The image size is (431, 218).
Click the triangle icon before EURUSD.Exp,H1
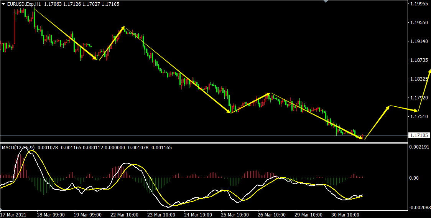tap(3, 4)
